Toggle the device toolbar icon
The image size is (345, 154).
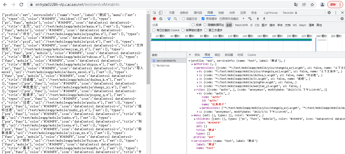tap(160, 13)
